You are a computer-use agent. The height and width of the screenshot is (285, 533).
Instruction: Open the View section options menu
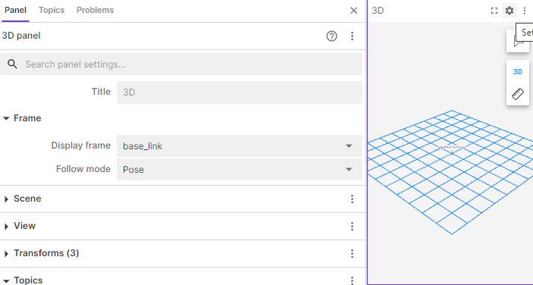[352, 226]
